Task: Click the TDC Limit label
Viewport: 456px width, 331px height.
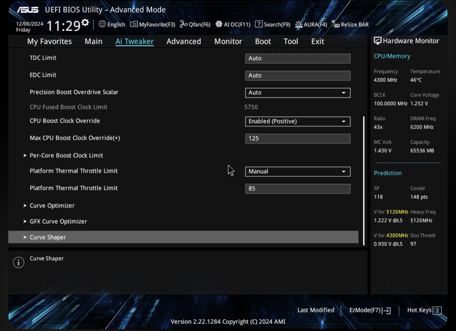Action: tap(43, 58)
